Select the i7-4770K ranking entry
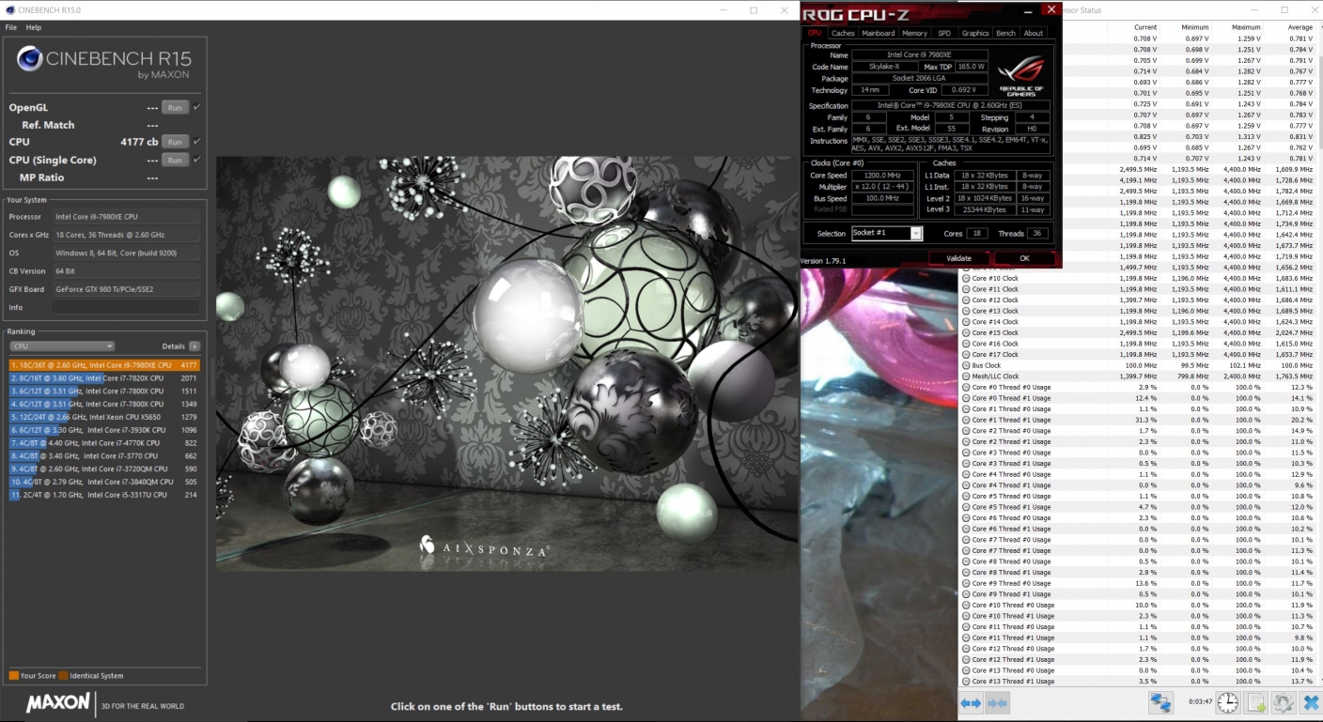The height and width of the screenshot is (722, 1323). [104, 442]
